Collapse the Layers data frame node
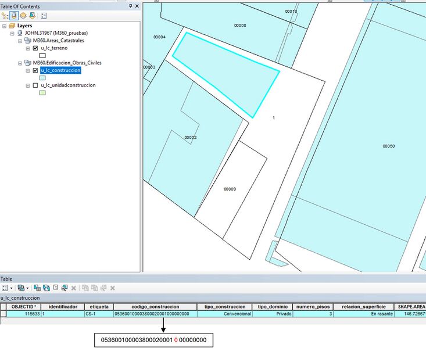This screenshot has width=426, height=348. 4,26
